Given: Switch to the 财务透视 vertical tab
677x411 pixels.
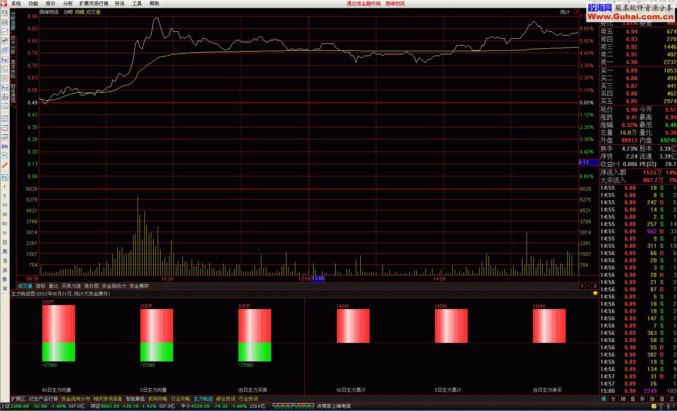Looking at the screenshot, I should pos(13,93).
